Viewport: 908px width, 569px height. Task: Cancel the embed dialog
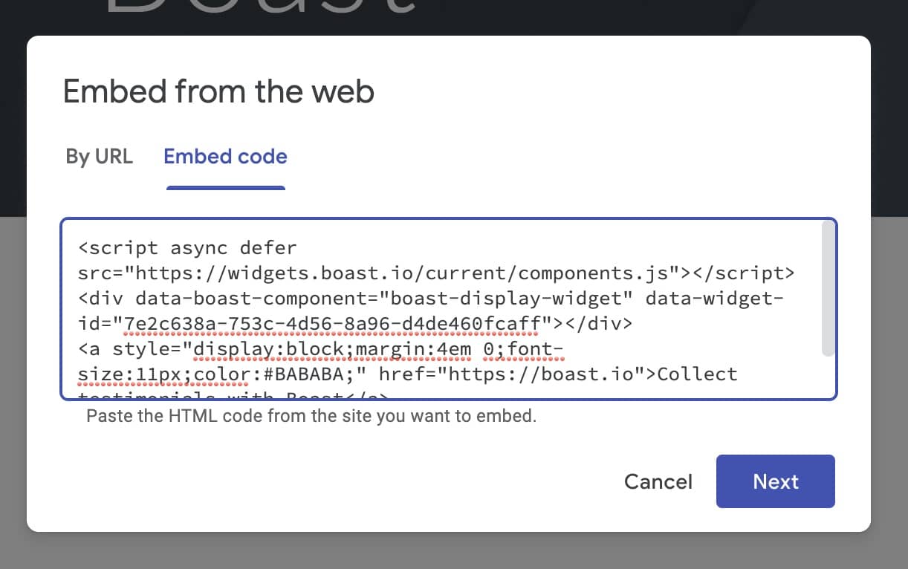[658, 481]
